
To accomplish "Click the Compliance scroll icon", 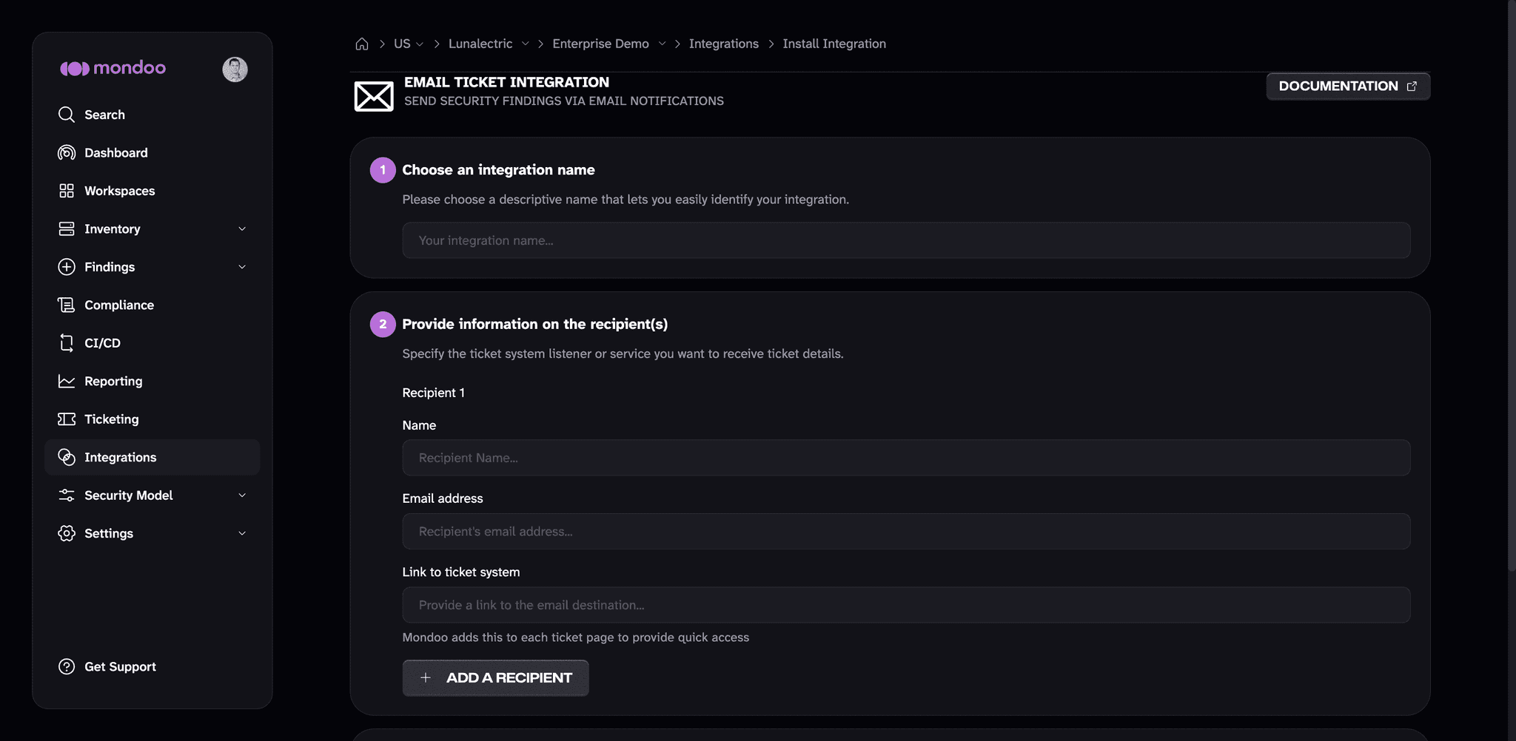I will point(67,305).
